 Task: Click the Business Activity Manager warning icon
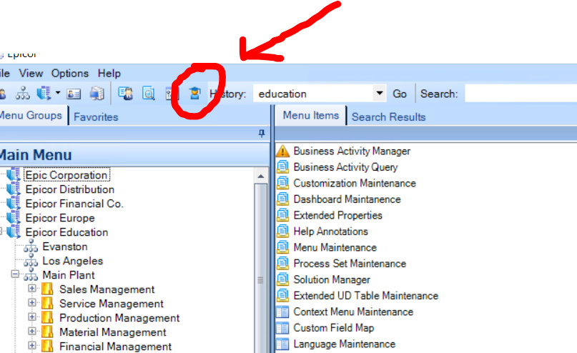[x=282, y=151]
